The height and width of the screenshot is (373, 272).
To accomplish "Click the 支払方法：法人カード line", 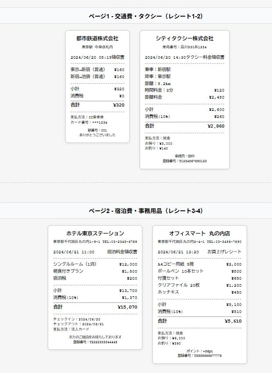I will point(71,329).
